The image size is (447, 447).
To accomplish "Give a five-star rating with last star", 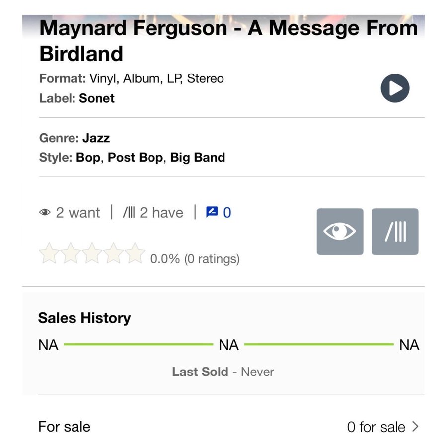I will tap(135, 253).
